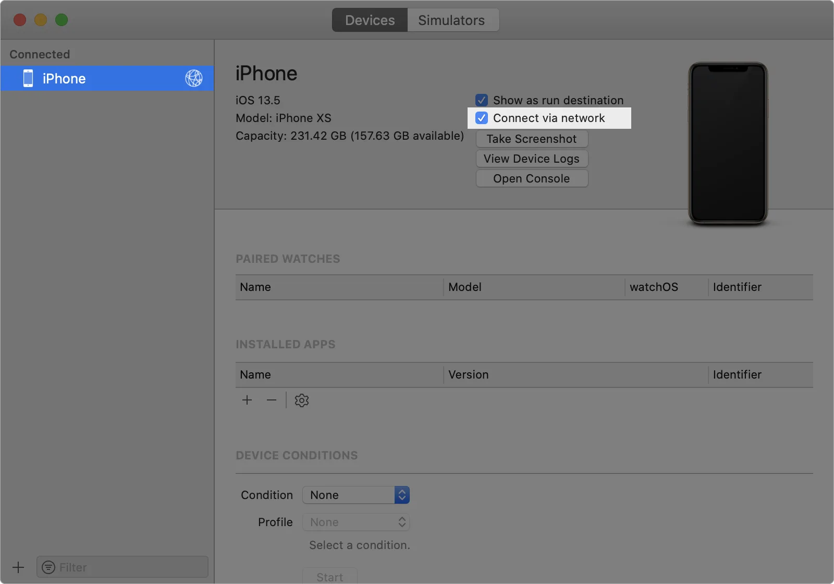834x584 pixels.
Task: Click the iPhone device title heading
Action: [x=266, y=74]
